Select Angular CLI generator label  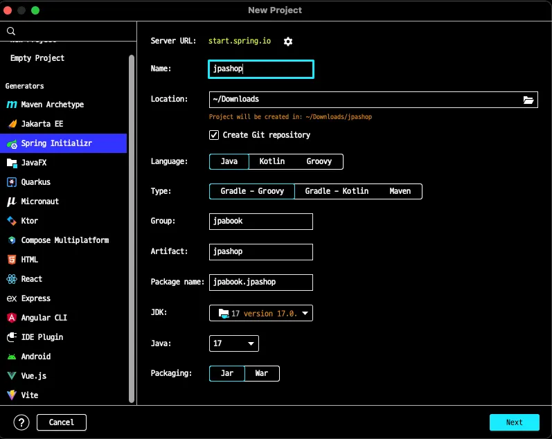pyautogui.click(x=44, y=318)
